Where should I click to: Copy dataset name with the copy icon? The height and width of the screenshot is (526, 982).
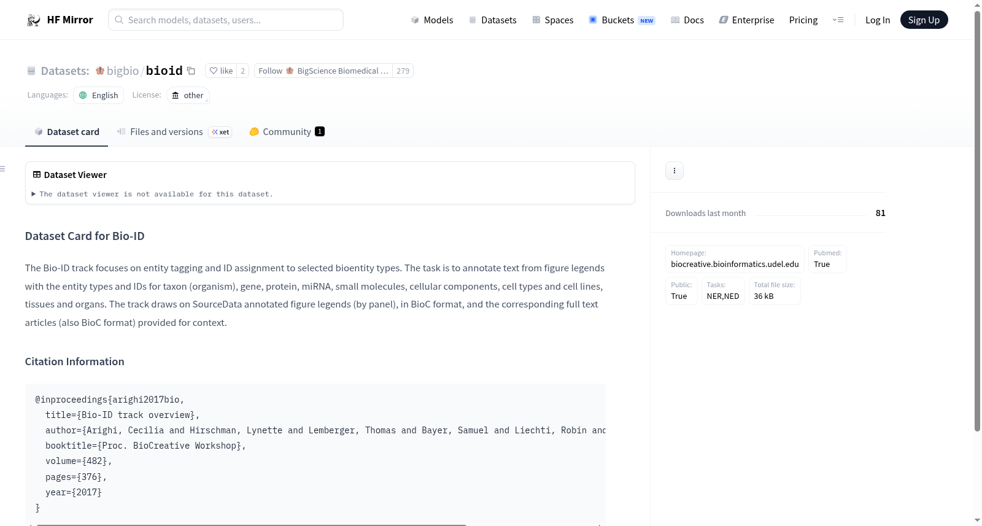tap(191, 71)
